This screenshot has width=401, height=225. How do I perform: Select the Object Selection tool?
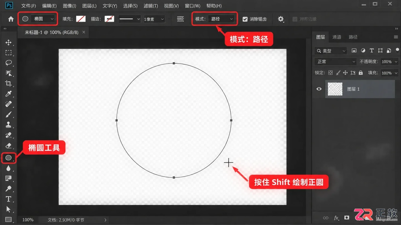(x=8, y=73)
